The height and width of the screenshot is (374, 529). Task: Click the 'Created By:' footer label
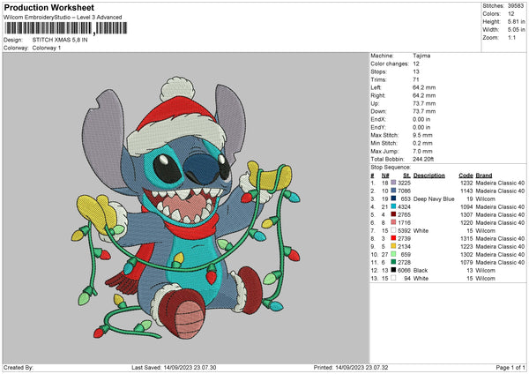[19, 367]
